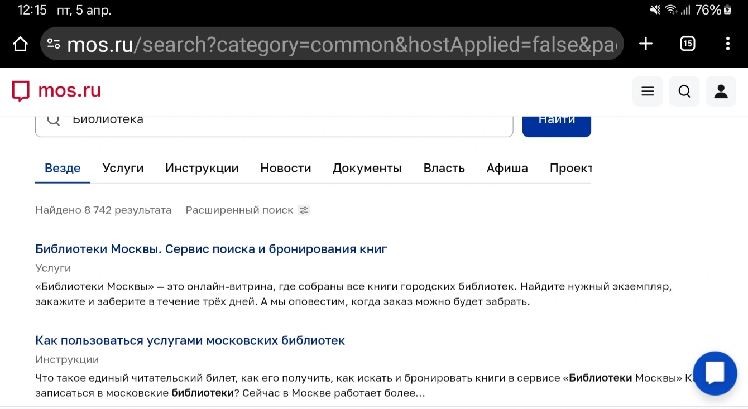
Task: Click the battery 76% status indicator
Action: click(x=713, y=10)
